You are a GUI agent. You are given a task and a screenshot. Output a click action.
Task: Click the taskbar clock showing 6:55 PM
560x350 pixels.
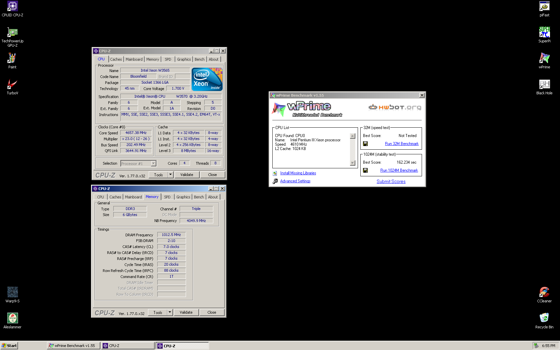coord(548,346)
